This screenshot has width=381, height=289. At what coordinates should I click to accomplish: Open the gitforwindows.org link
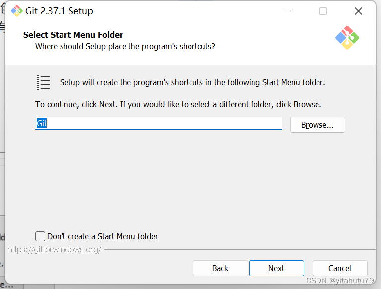(x=55, y=249)
